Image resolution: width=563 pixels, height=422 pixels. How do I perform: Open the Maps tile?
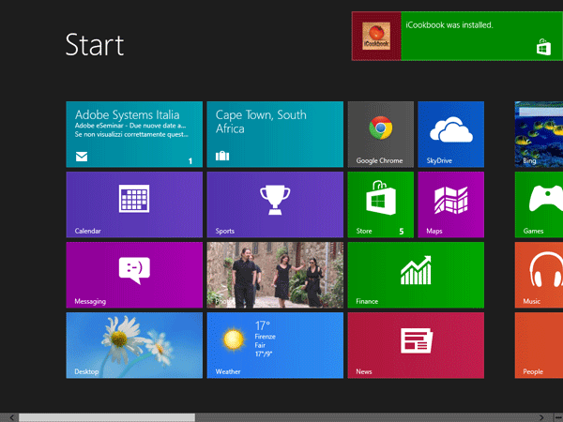tap(450, 203)
